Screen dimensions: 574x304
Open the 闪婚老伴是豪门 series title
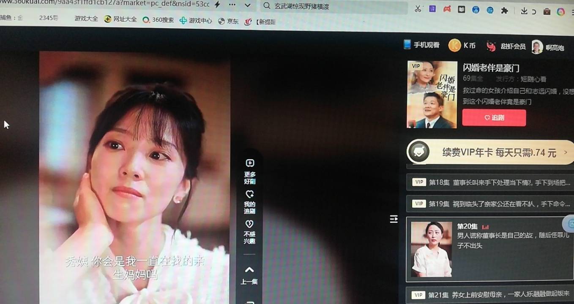(x=491, y=68)
